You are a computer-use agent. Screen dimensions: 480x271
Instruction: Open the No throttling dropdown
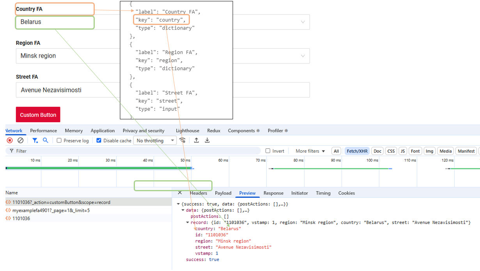[x=155, y=141]
